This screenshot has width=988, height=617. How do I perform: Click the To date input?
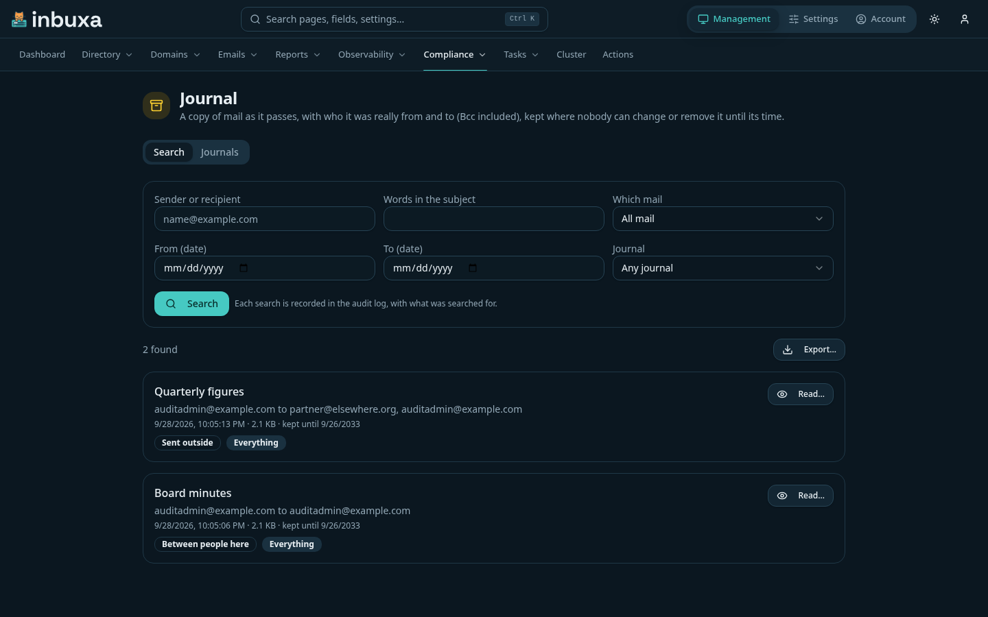(x=493, y=268)
